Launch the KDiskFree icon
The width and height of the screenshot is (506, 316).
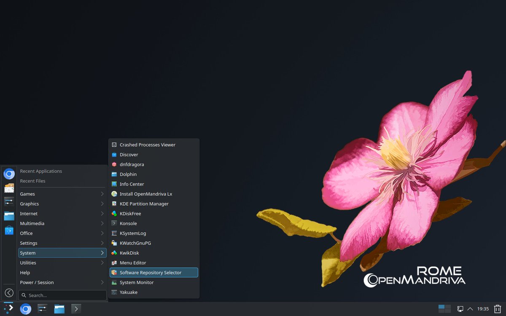tap(114, 214)
